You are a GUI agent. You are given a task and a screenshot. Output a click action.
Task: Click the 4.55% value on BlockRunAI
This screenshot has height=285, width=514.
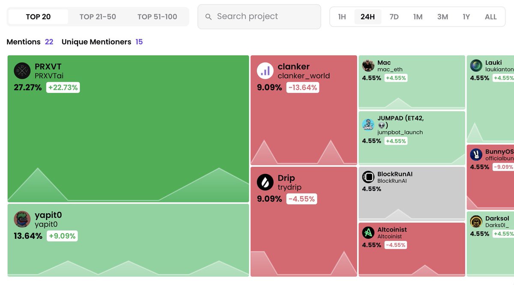[x=371, y=189]
